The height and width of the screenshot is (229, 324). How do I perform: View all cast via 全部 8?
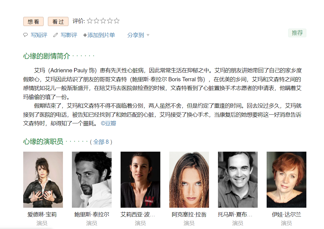pyautogui.click(x=101, y=142)
